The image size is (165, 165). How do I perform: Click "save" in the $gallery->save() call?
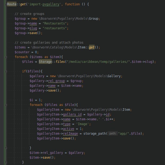[52, 90]
